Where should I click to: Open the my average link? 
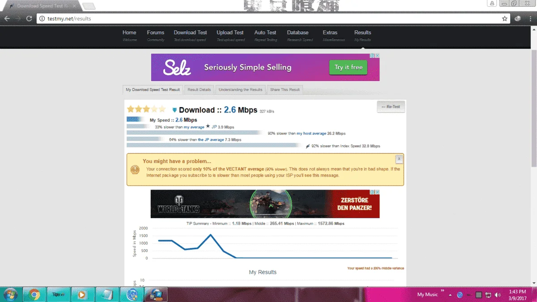[194, 127]
